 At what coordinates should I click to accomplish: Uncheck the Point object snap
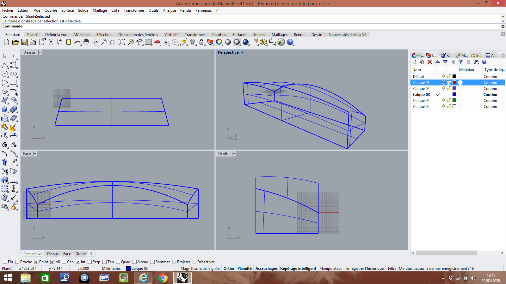(36, 262)
